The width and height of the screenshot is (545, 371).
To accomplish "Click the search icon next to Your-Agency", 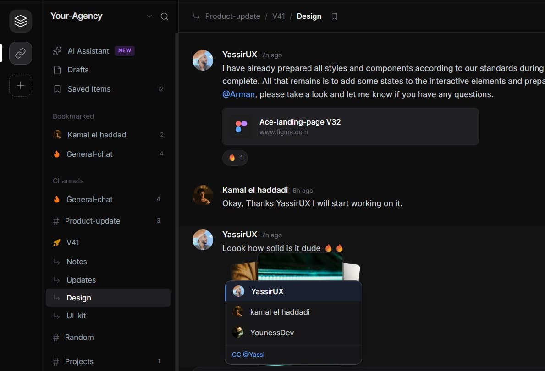I will [x=164, y=16].
